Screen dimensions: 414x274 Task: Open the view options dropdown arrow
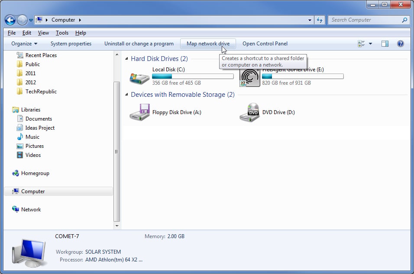(x=370, y=44)
